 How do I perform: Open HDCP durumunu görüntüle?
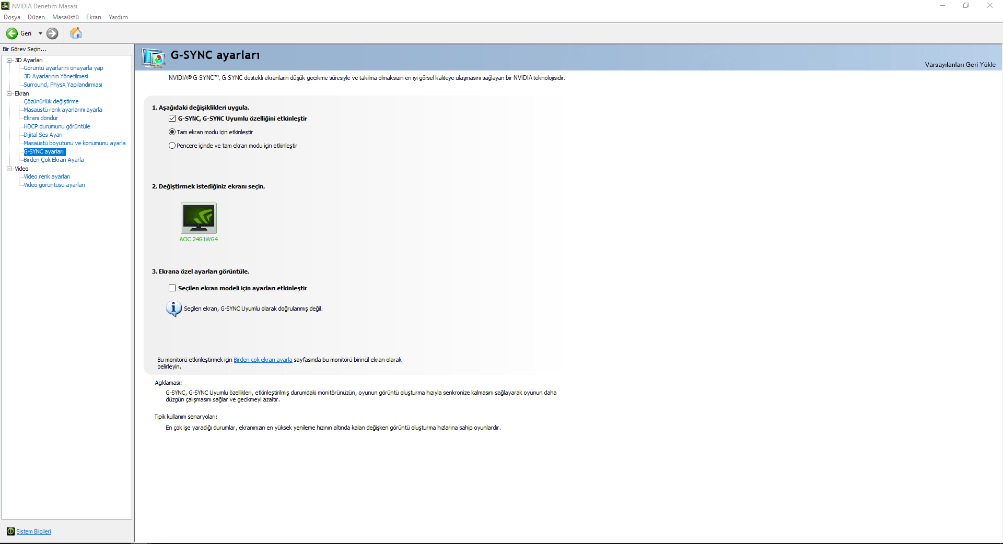pyautogui.click(x=57, y=126)
